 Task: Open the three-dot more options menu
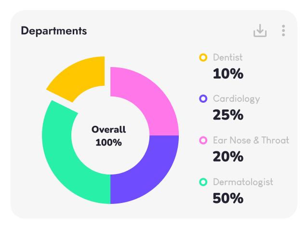coord(283,30)
